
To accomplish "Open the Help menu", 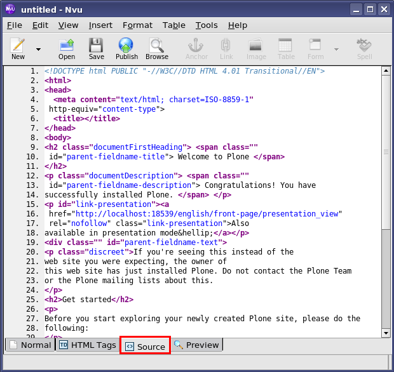I will click(238, 25).
